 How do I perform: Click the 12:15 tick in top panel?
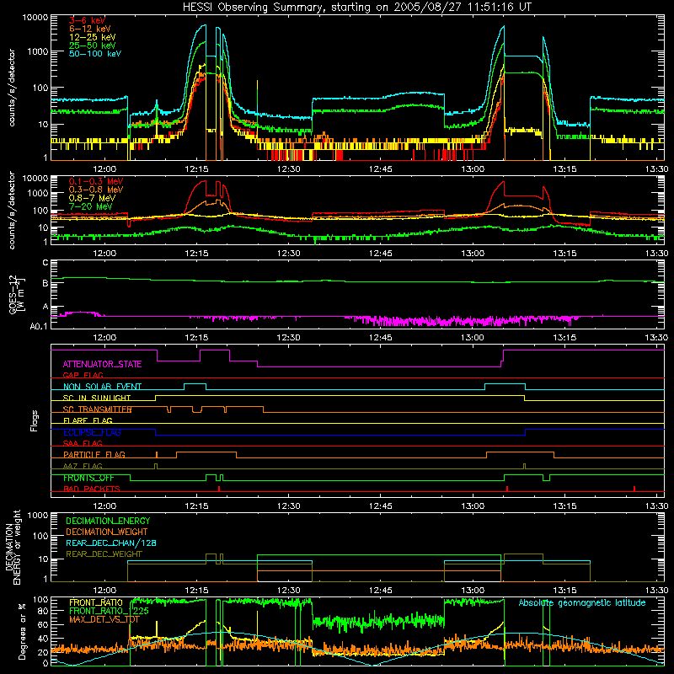[x=196, y=169]
